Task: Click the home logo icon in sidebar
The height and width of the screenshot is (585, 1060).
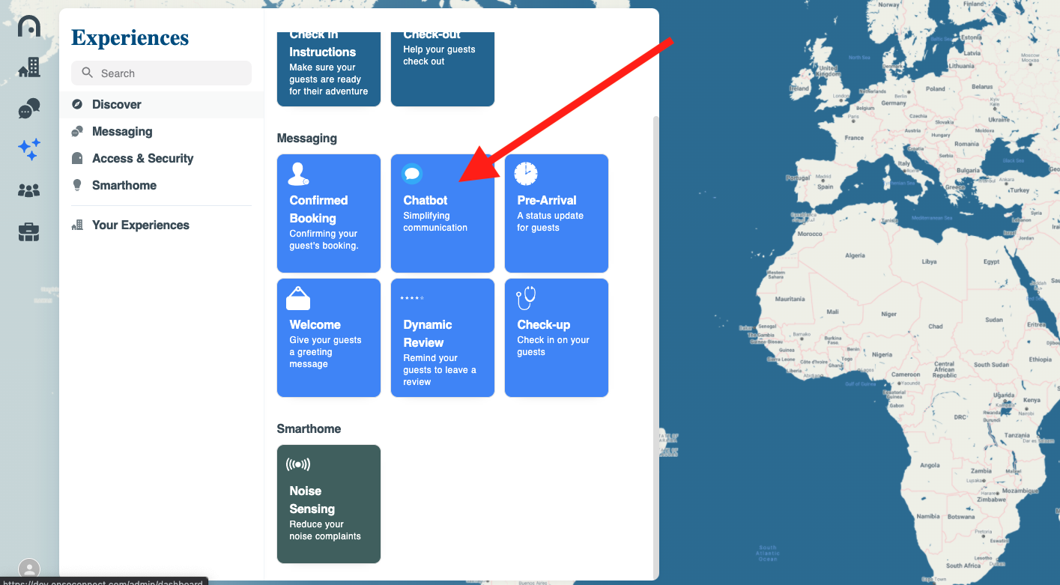Action: pyautogui.click(x=29, y=26)
